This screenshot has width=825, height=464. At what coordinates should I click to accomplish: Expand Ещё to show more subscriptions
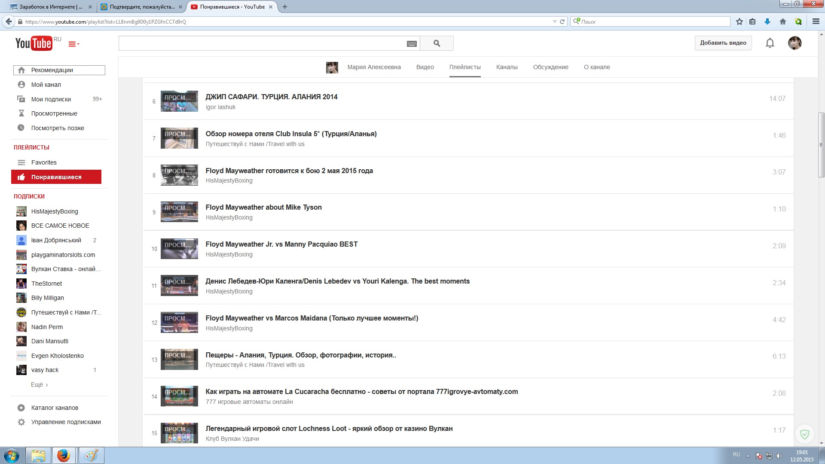[39, 385]
